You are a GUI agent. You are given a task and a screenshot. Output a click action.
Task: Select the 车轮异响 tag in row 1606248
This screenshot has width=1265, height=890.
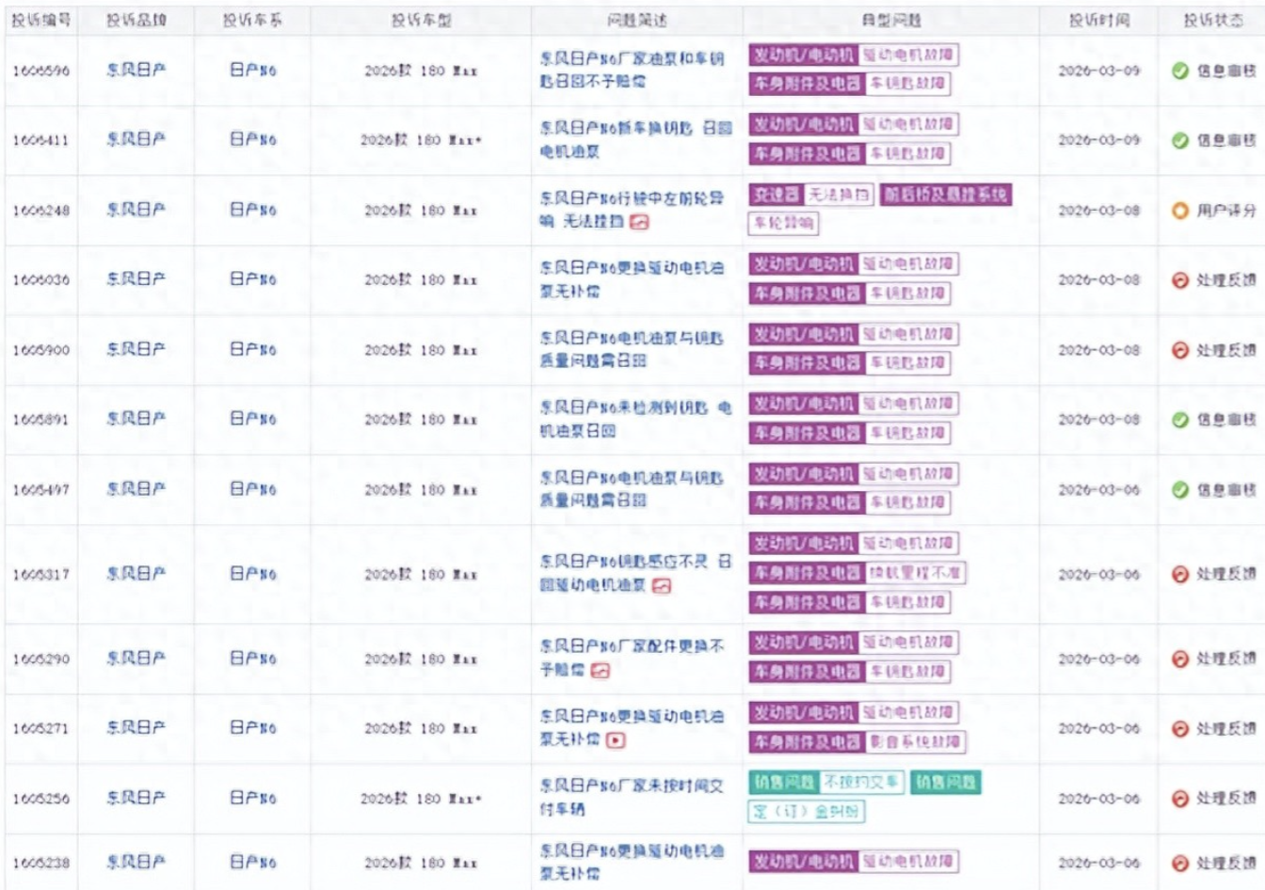point(783,224)
